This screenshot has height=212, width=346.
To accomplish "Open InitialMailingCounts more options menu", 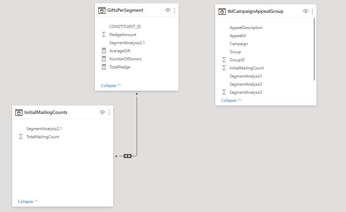I will [109, 113].
